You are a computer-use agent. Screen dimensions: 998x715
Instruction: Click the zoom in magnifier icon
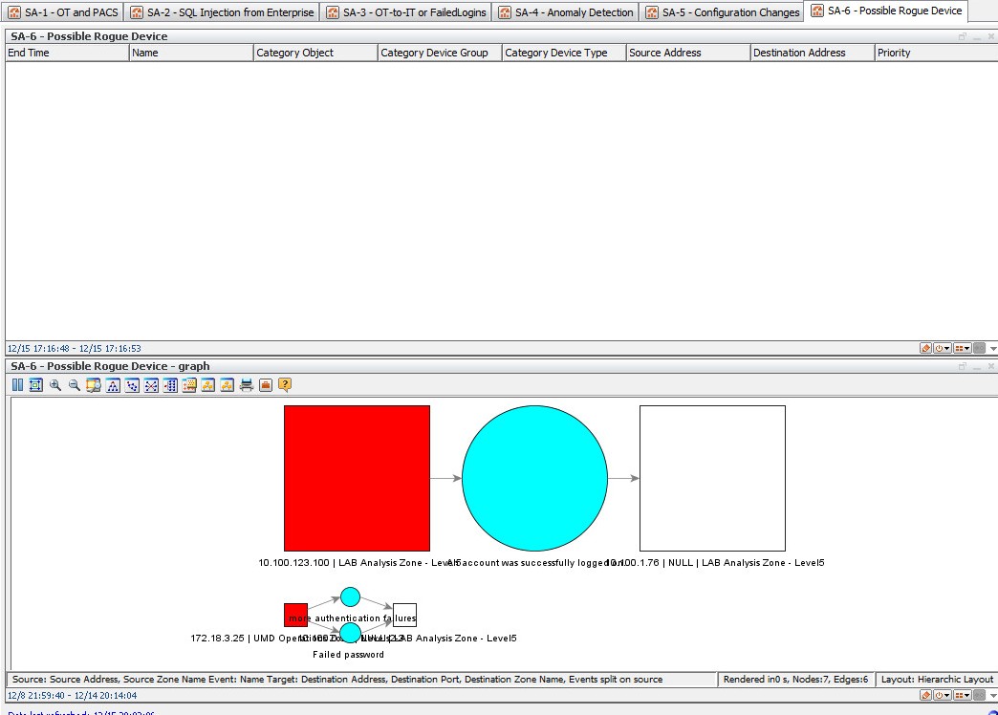(x=55, y=385)
